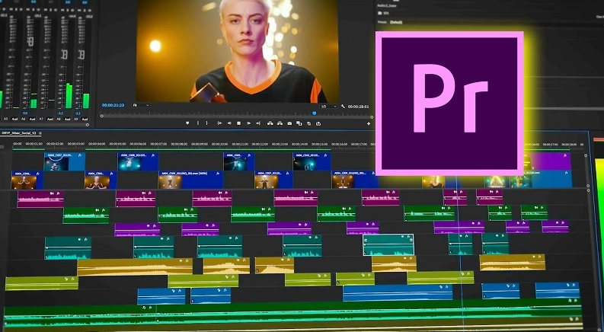604x332 pixels.
Task: Click the Mark In bracket button
Action: coord(198,123)
